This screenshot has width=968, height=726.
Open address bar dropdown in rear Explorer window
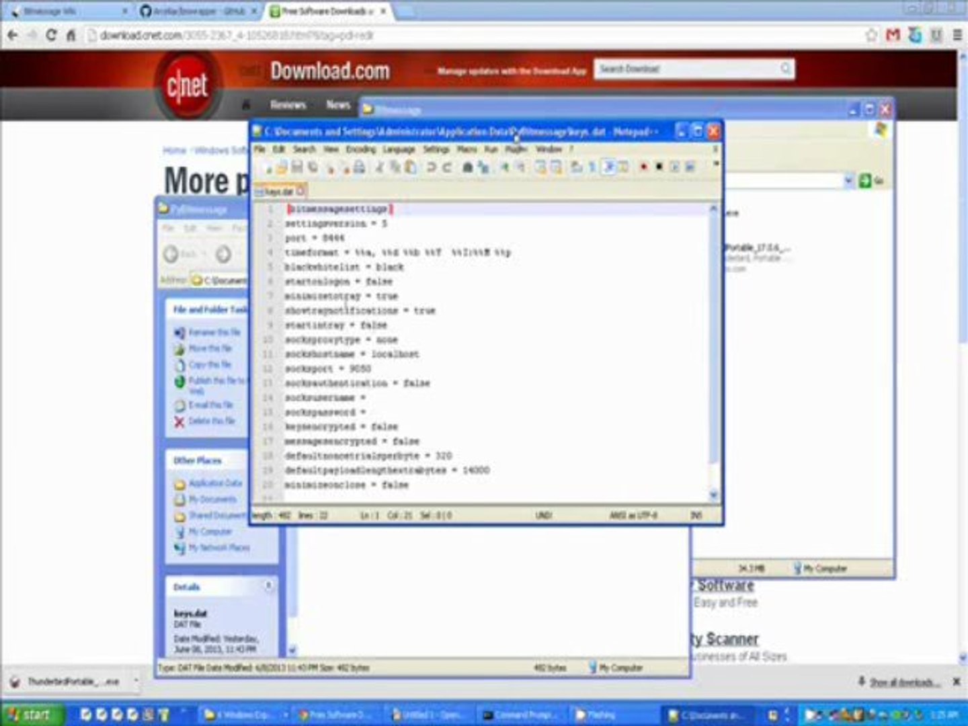tap(848, 180)
